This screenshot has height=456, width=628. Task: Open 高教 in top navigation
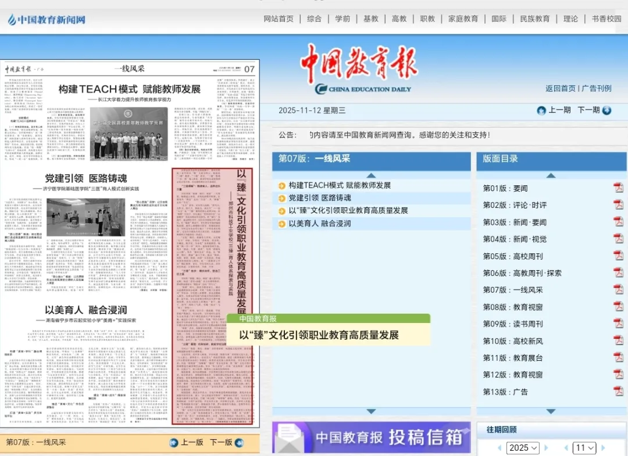point(399,19)
